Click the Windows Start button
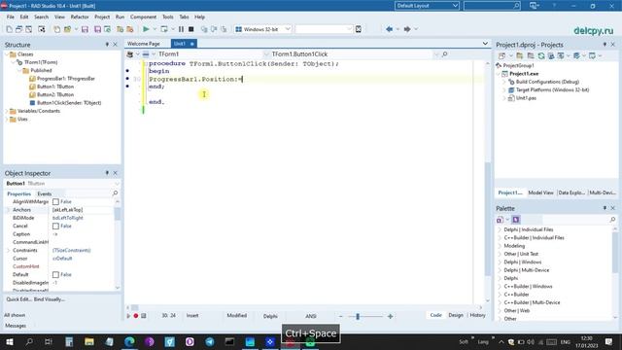The height and width of the screenshot is (350, 622). pyautogui.click(x=9, y=341)
